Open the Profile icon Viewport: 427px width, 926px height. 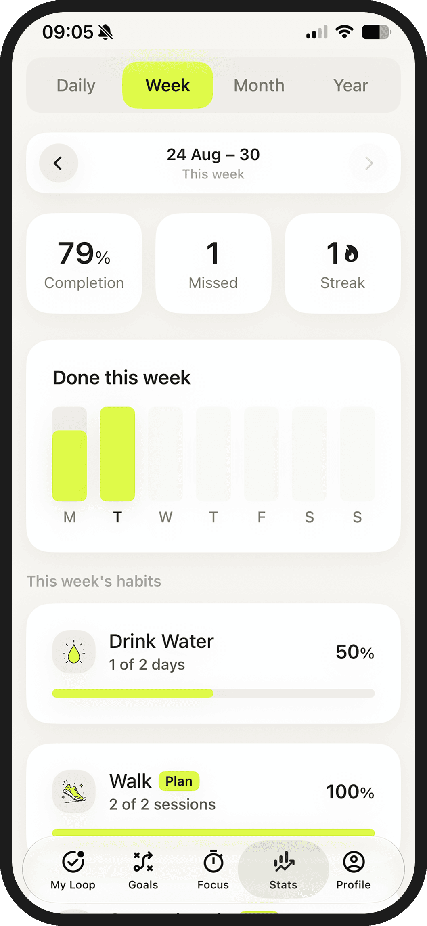click(354, 861)
